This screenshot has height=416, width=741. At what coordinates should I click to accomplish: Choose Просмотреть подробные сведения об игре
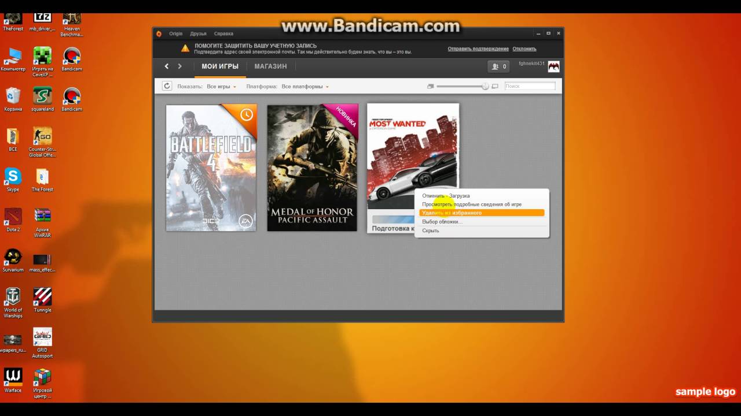[x=472, y=205]
